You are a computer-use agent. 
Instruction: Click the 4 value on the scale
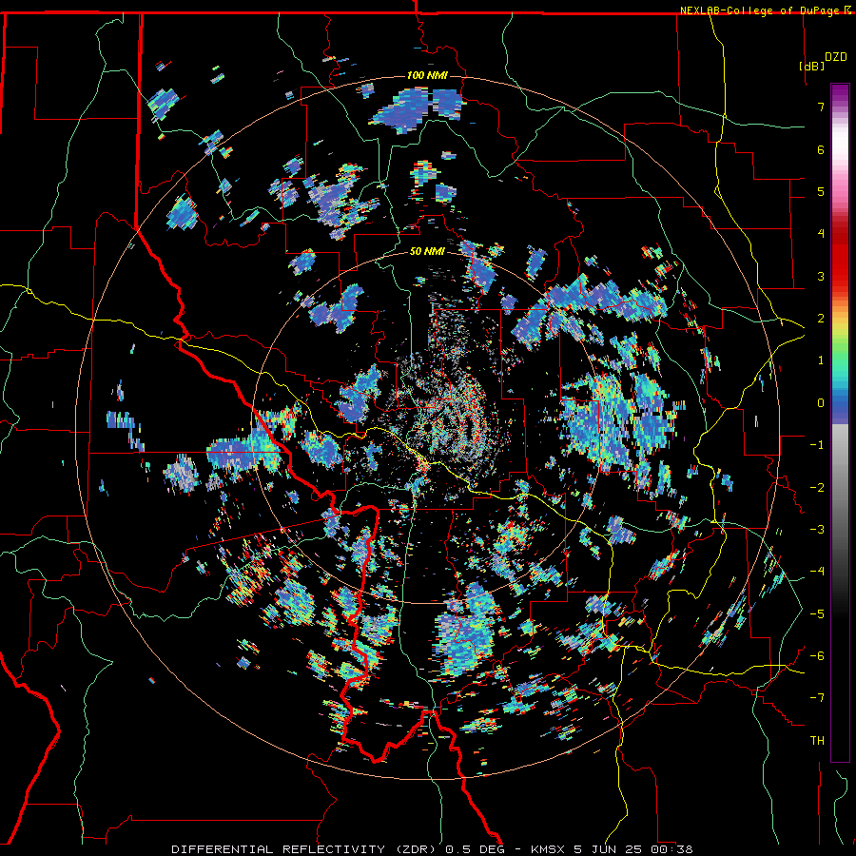coord(821,234)
